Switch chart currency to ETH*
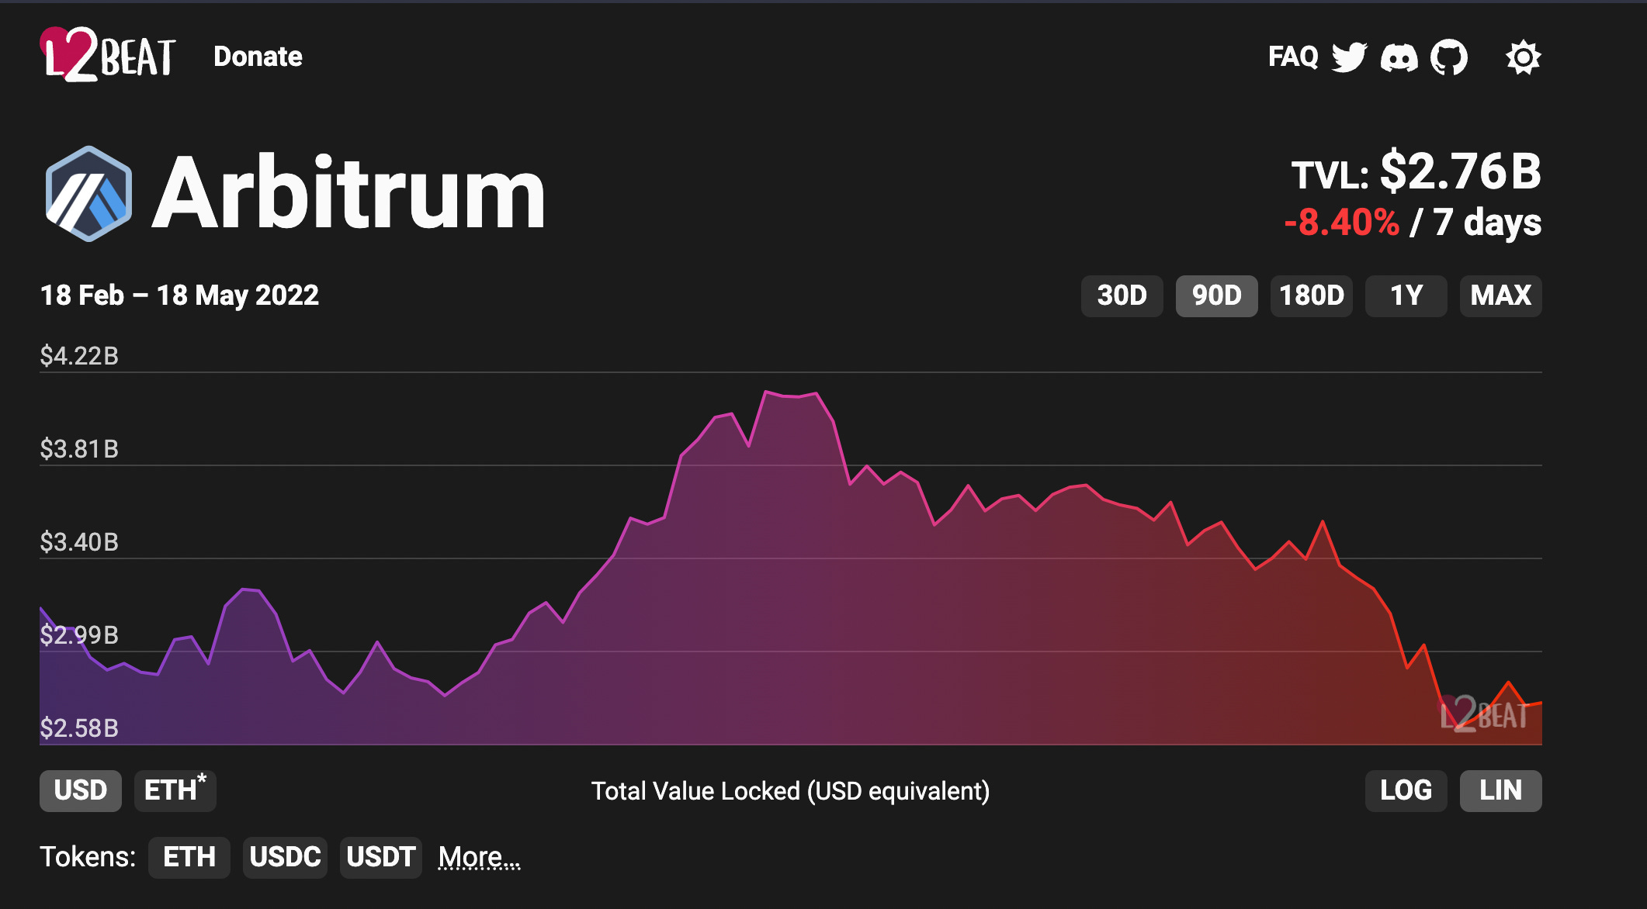1647x909 pixels. tap(175, 790)
